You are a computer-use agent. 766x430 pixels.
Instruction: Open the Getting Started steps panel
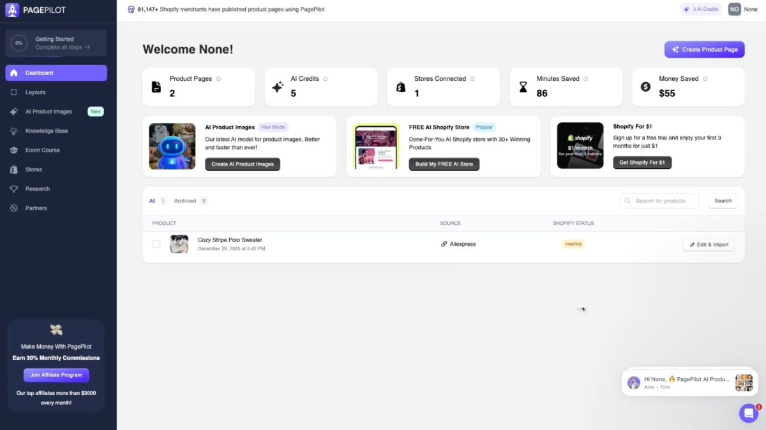56,43
